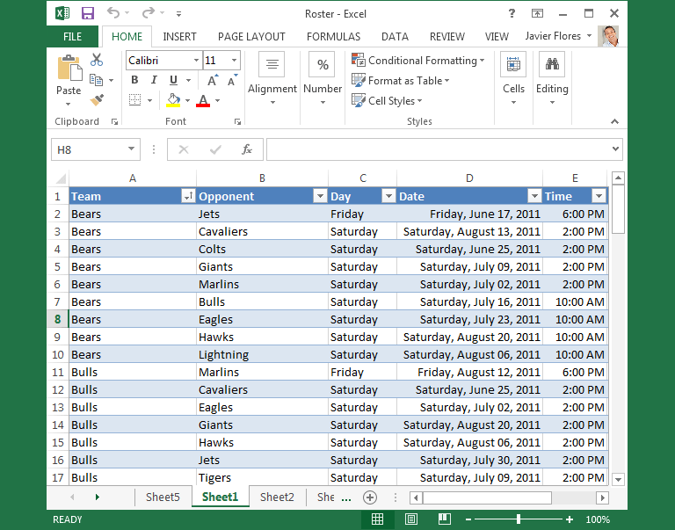Open the Clipboard dialog launcher
The height and width of the screenshot is (530, 675).
(114, 122)
